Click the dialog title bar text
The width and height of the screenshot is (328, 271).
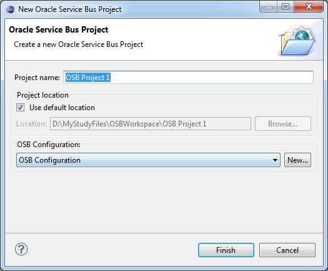coord(70,9)
